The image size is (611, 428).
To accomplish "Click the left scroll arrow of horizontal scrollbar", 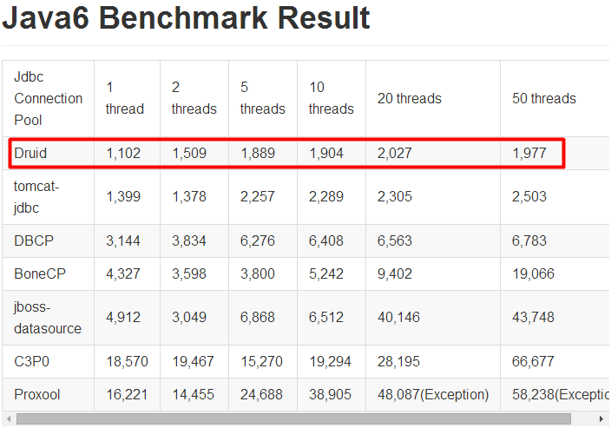I will [9, 419].
